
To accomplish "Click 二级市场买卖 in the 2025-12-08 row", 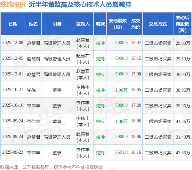I will click(x=158, y=43).
